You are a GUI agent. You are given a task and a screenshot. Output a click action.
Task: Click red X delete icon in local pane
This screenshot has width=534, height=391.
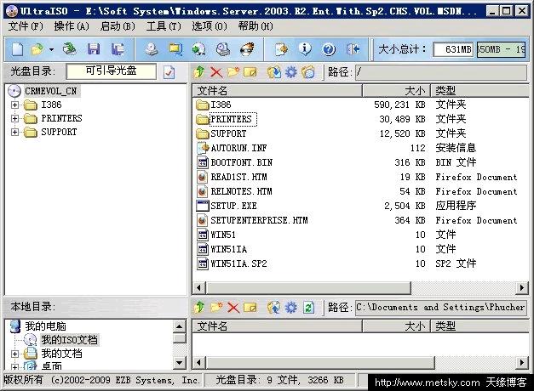point(233,308)
